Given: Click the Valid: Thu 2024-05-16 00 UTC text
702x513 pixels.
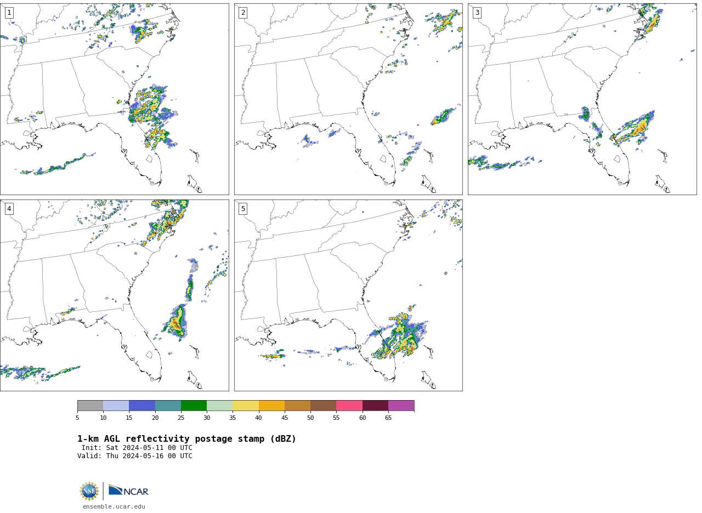Looking at the screenshot, I should tap(135, 456).
